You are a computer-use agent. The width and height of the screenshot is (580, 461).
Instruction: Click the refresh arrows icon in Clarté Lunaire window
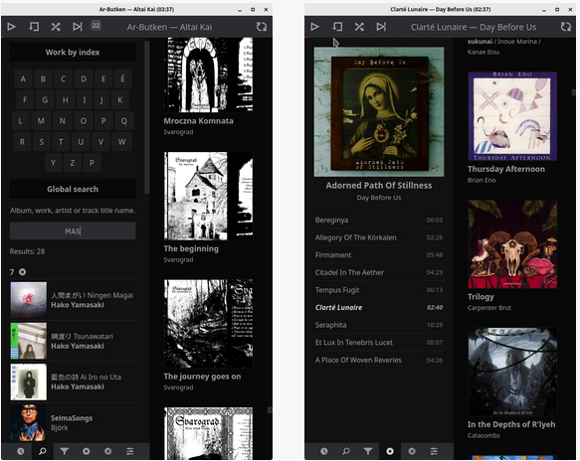pyautogui.click(x=565, y=27)
